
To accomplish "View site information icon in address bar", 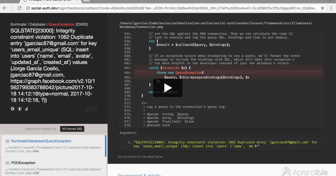I will 28,8.
